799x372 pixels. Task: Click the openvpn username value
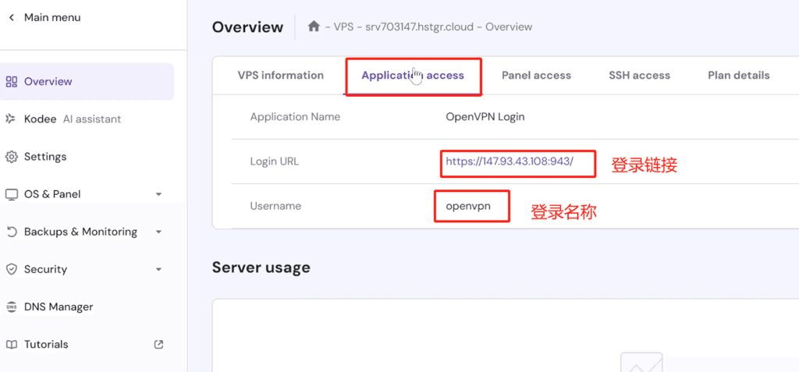tap(468, 206)
